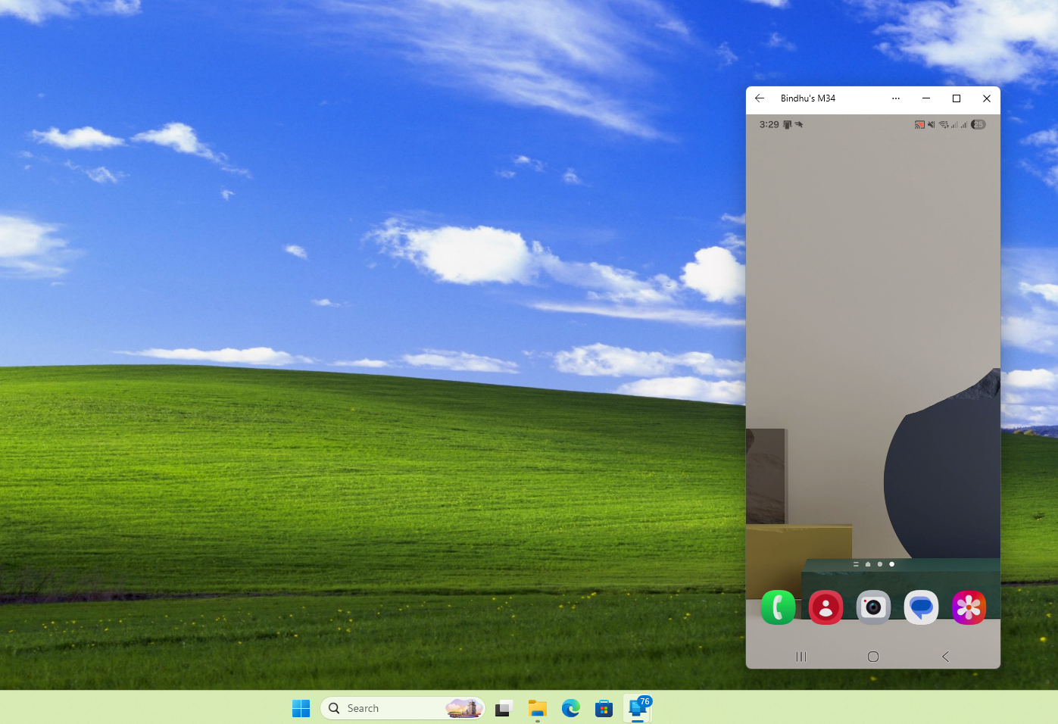
Task: Tap the Android Back navigation arrow
Action: coord(945,657)
